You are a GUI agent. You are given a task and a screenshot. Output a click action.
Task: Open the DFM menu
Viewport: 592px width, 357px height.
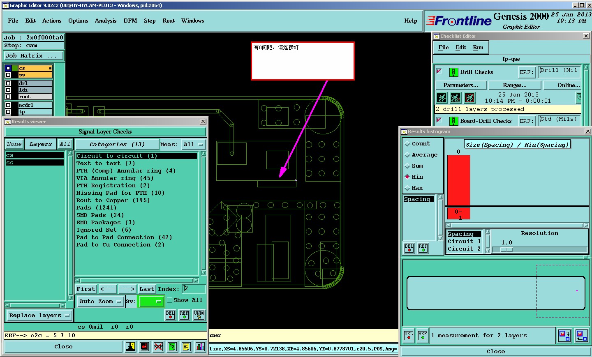130,21
